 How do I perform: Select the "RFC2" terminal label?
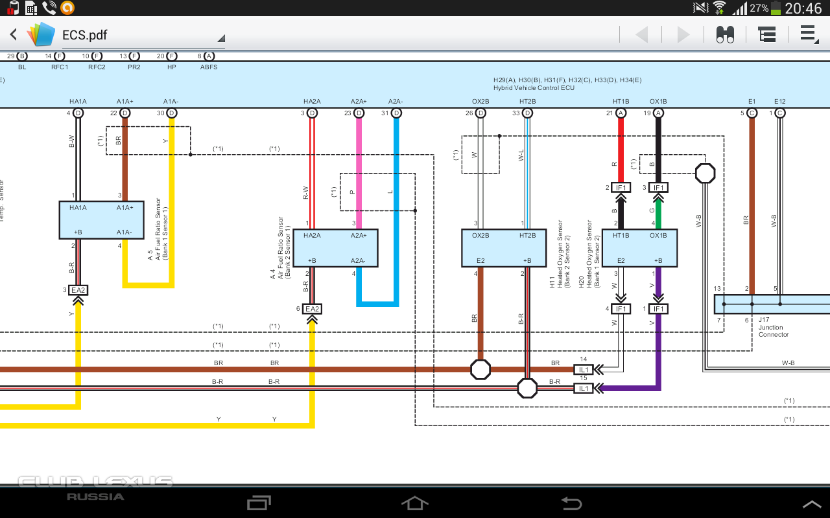(97, 67)
